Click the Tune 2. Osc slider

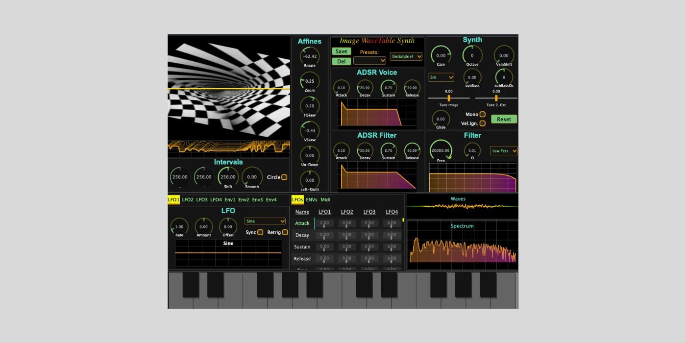tap(496, 98)
